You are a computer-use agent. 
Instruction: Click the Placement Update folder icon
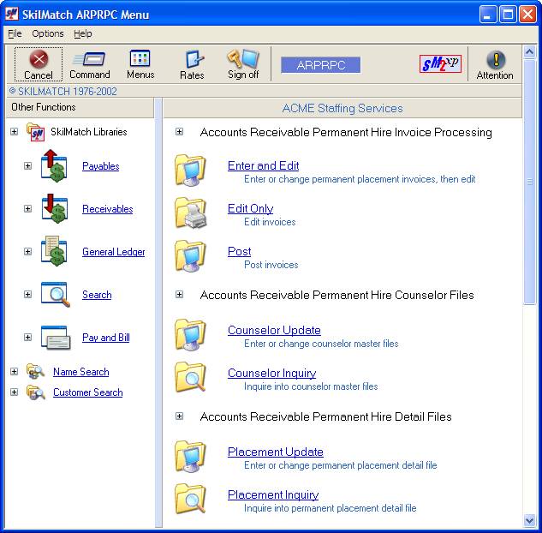190,457
